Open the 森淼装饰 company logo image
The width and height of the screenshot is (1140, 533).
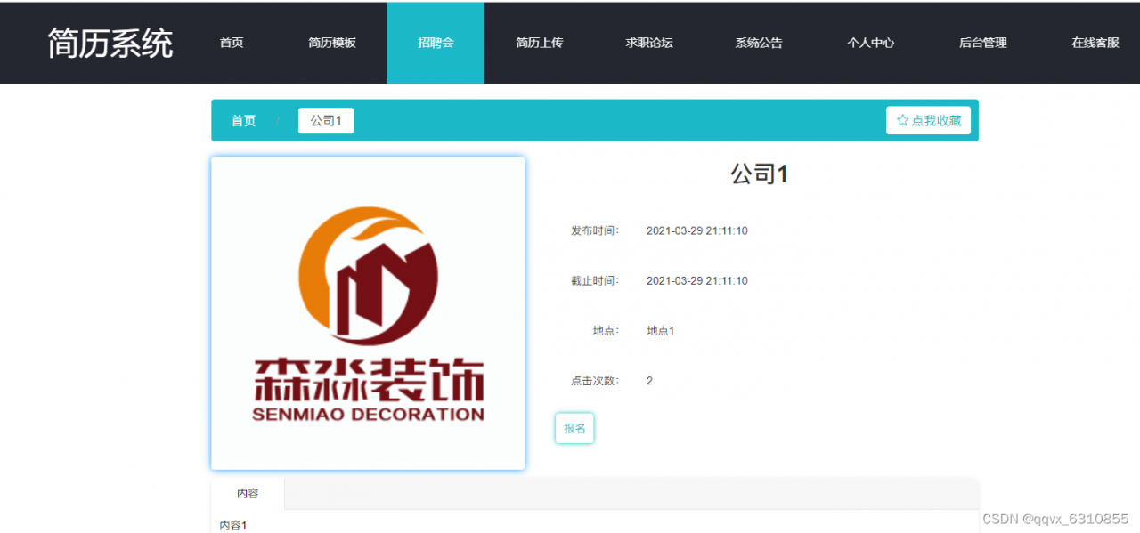pyautogui.click(x=368, y=313)
